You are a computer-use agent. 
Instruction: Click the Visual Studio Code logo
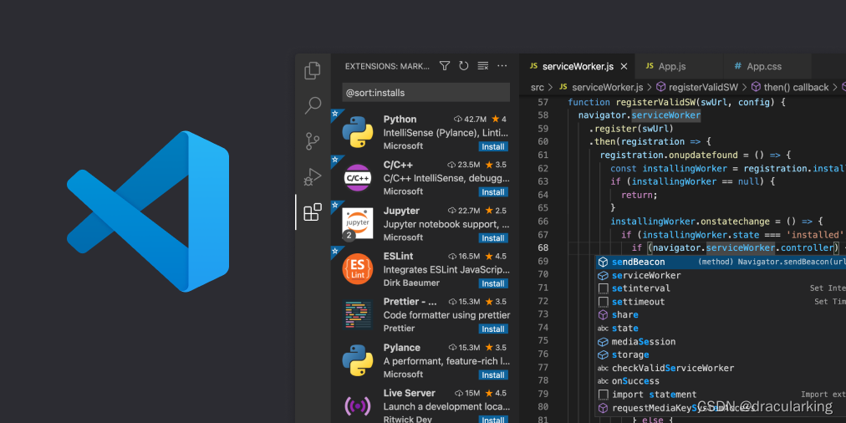pyautogui.click(x=148, y=211)
